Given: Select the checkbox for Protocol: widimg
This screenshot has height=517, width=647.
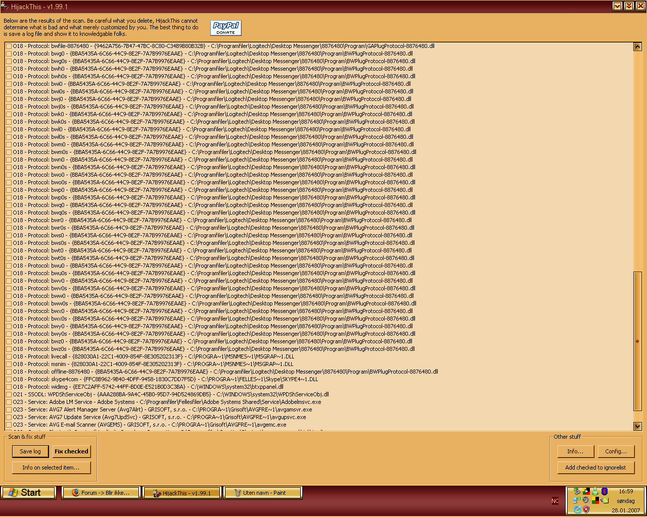Looking at the screenshot, I should click(x=9, y=387).
